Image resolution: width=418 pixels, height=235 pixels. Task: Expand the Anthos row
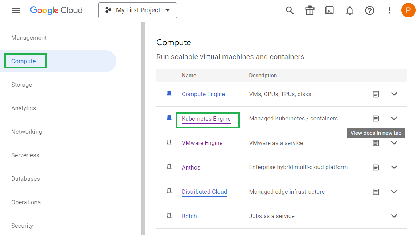coord(394,167)
